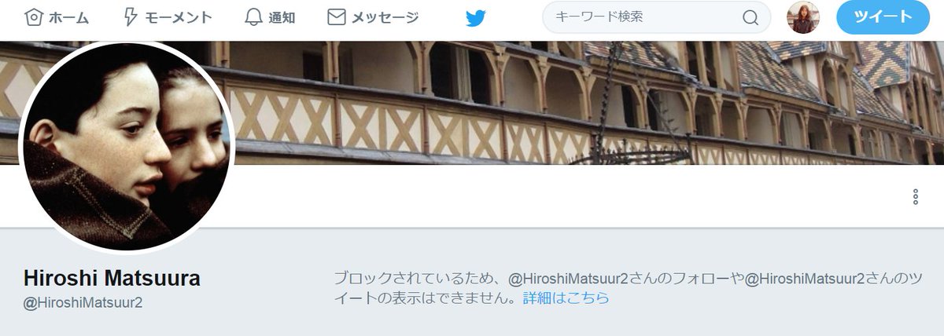Select the ホーム text label
Screen dimensions: 944x336
[68, 17]
